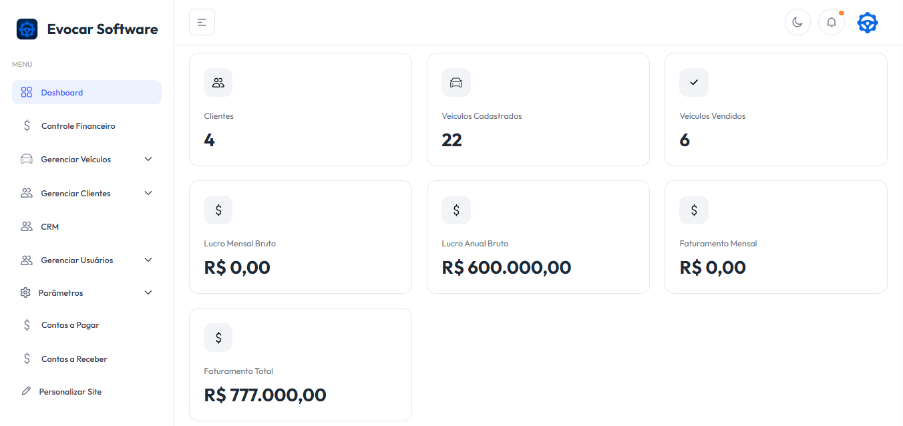Toggle dark mode with the moon button
The image size is (903, 426).
pos(797,22)
